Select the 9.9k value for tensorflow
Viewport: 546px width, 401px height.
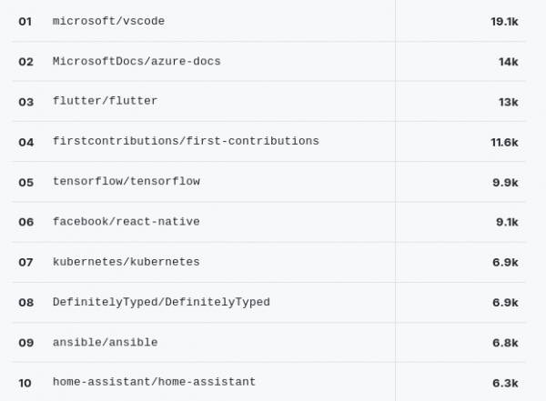coord(505,182)
